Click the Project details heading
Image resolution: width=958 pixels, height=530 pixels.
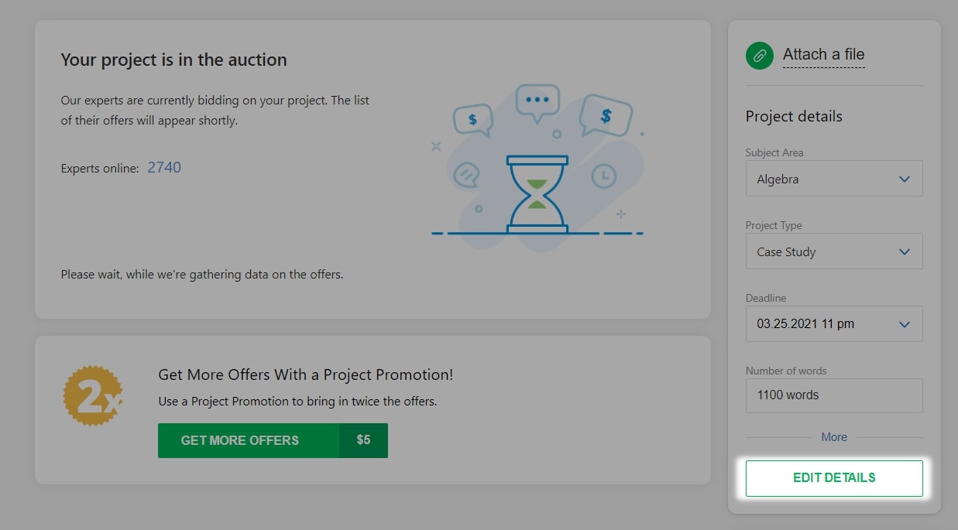[x=793, y=116]
